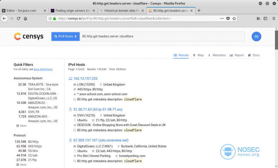278x168 pixels.
Task: Switch to Finding origin servers tab
Action: 73,11
